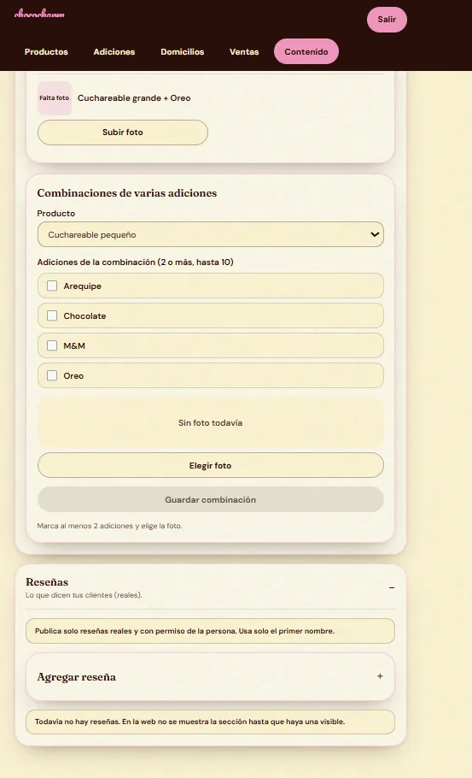Select the Contenido tab
The height and width of the screenshot is (778, 472).
(x=306, y=51)
